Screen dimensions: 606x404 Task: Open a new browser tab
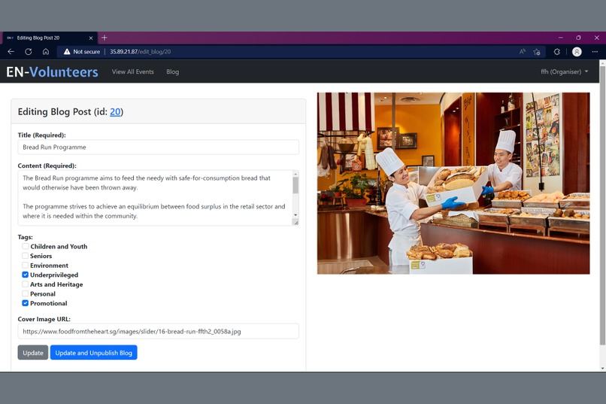pos(105,38)
